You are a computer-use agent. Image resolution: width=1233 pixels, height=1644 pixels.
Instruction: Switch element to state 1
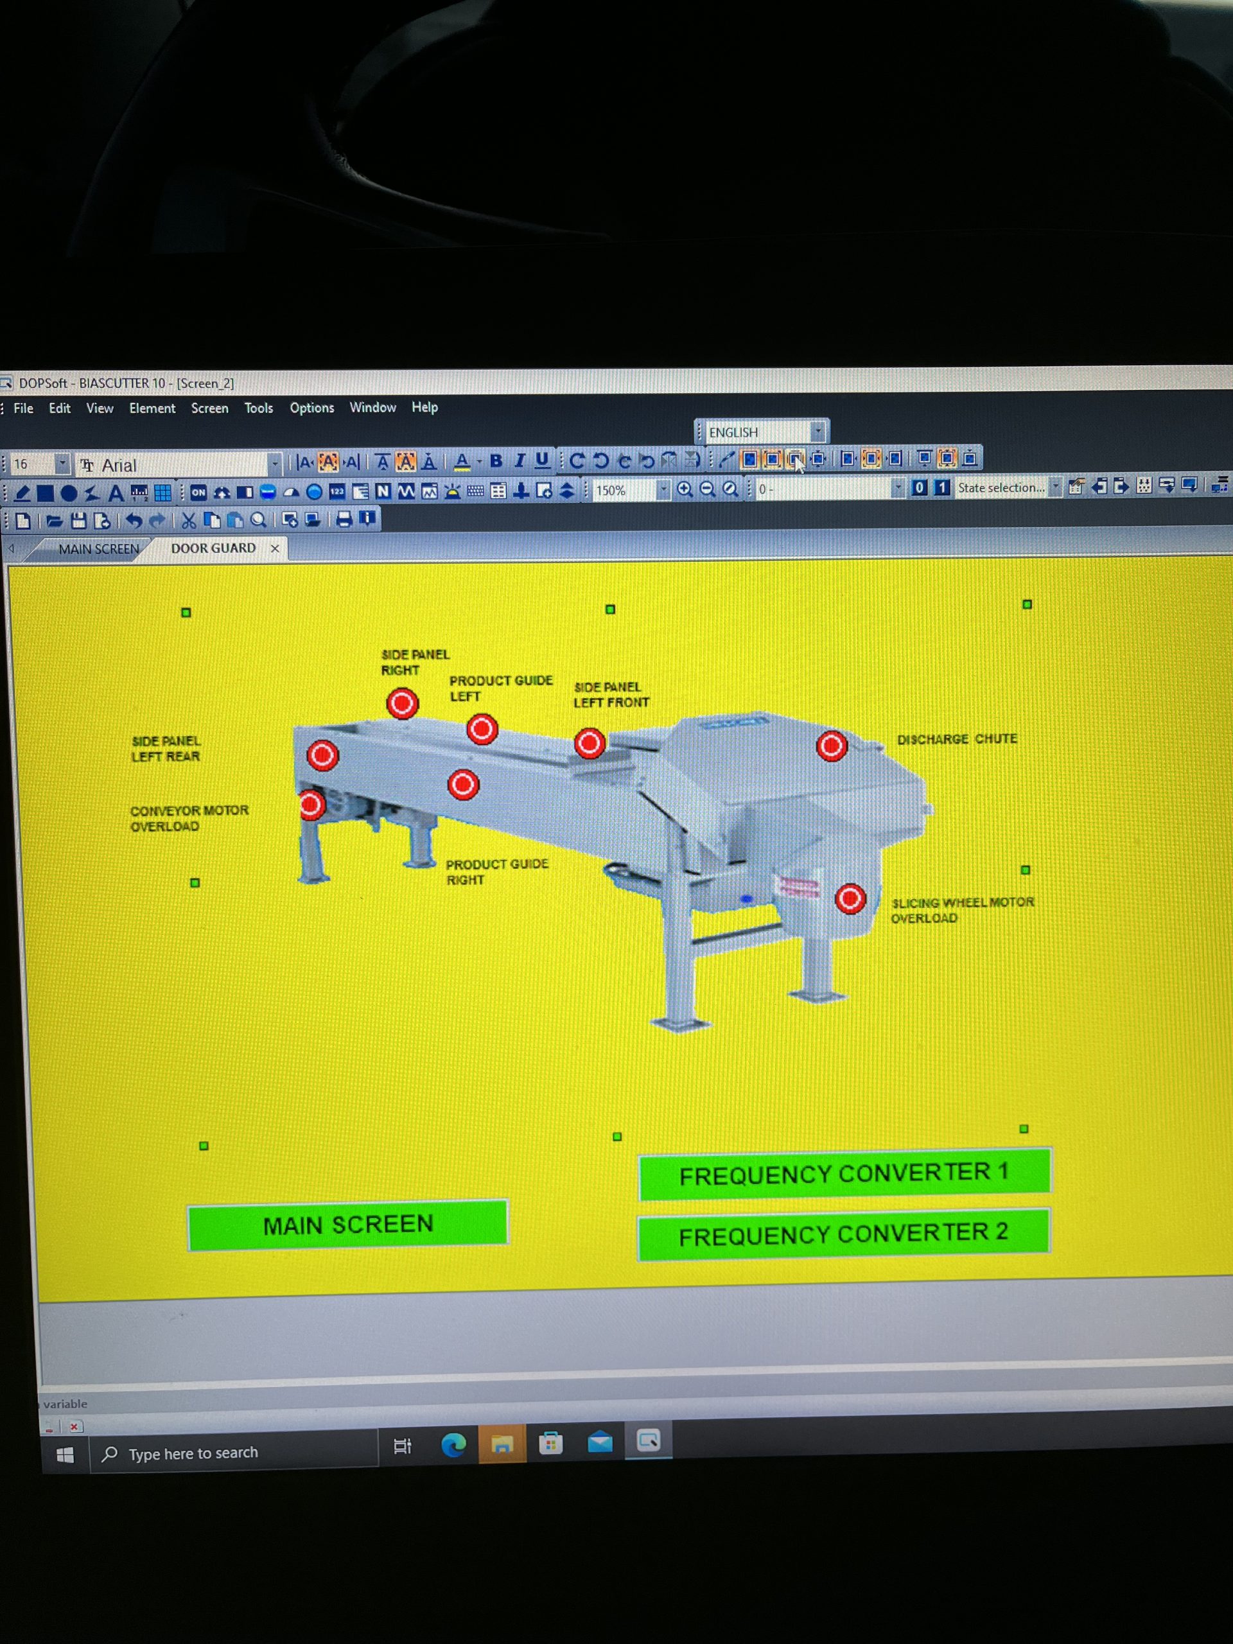click(942, 487)
